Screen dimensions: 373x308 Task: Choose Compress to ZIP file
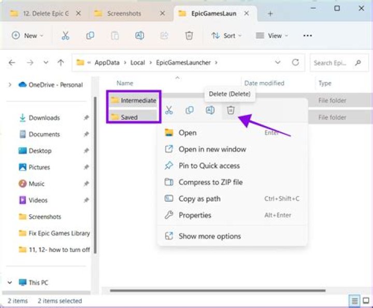(233, 182)
